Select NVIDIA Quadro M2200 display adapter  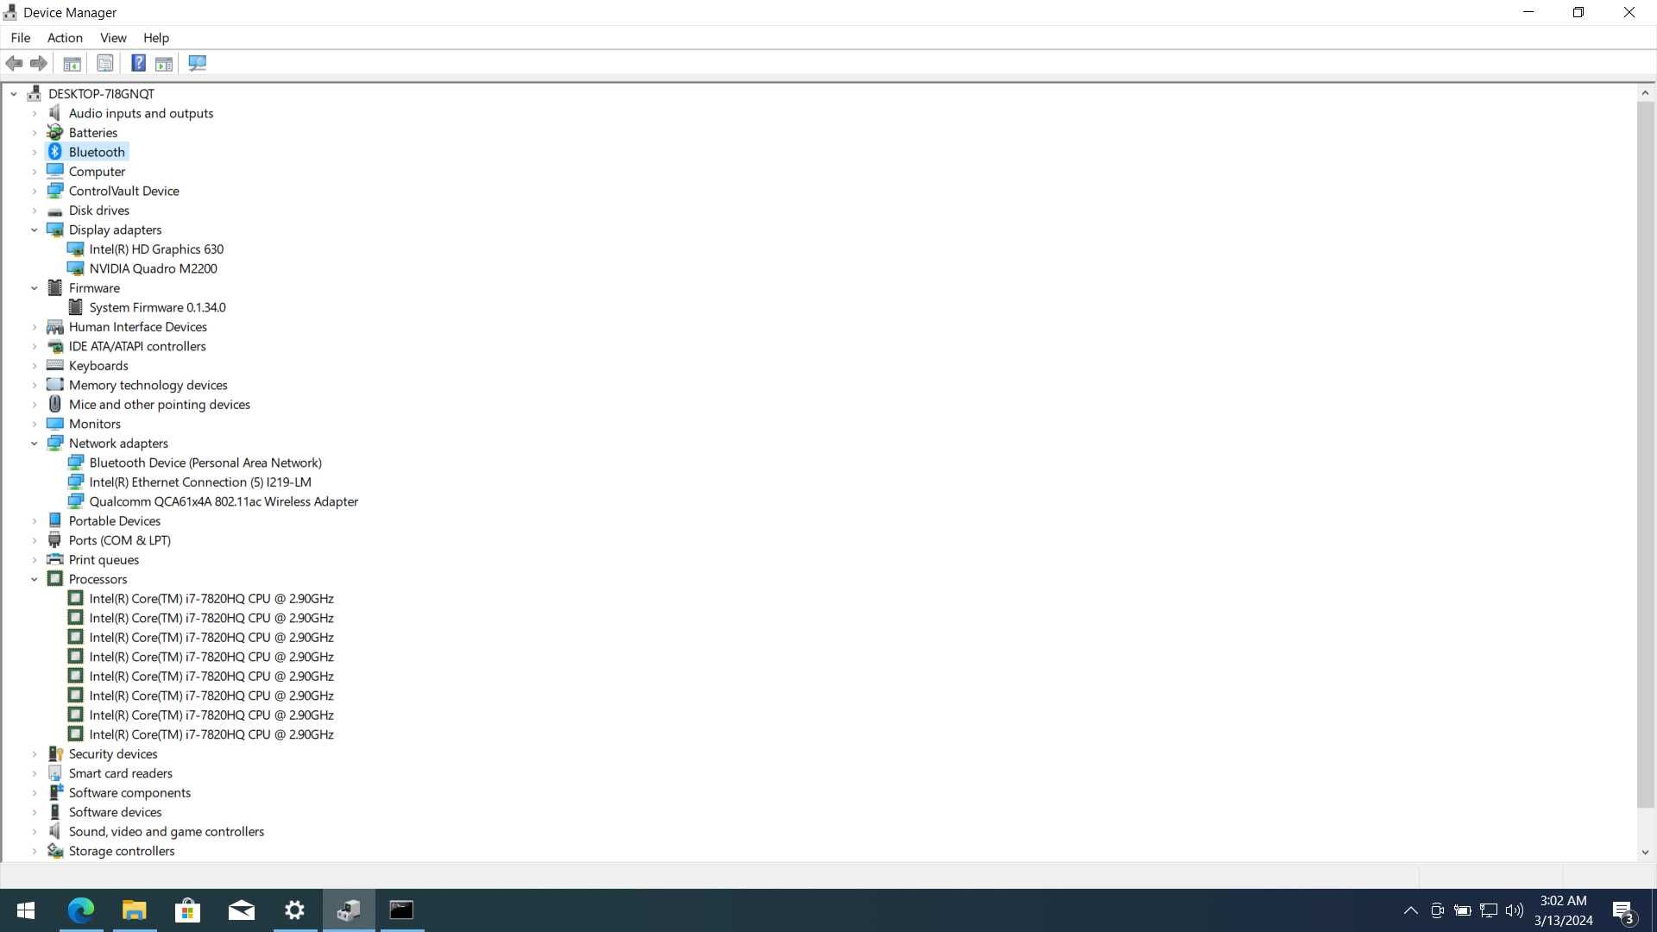(x=154, y=268)
